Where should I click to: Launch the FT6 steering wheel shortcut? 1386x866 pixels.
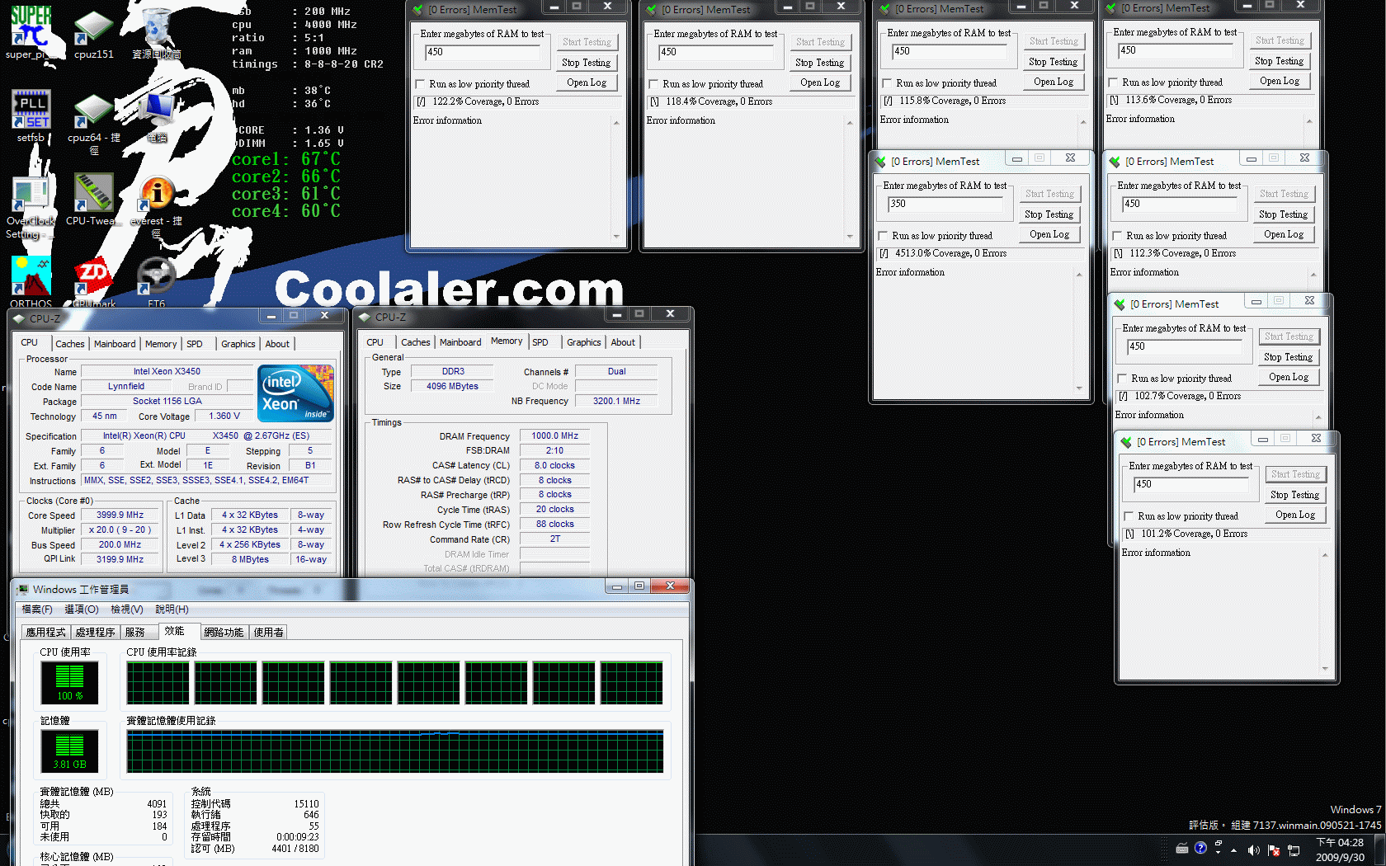tap(156, 282)
